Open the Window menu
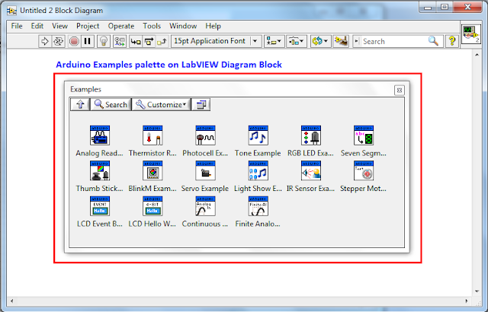The image size is (488, 312). coord(183,26)
